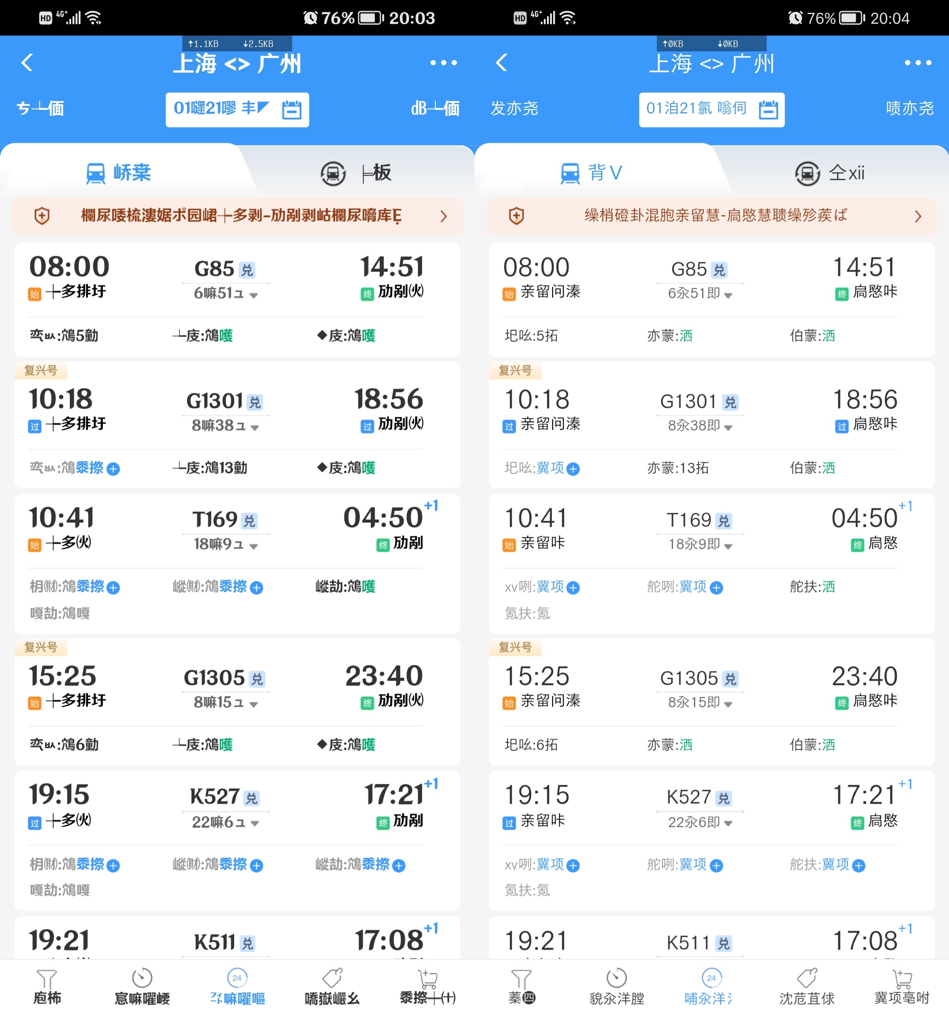
Task: Tap arrival time 18:56 in right G1301 card
Action: click(865, 399)
